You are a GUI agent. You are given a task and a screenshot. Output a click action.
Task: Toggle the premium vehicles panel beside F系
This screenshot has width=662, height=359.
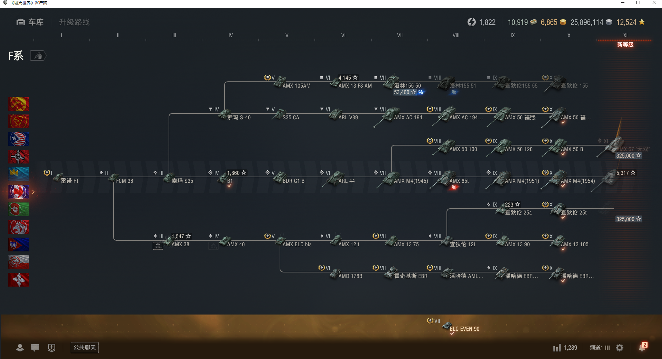tap(38, 56)
